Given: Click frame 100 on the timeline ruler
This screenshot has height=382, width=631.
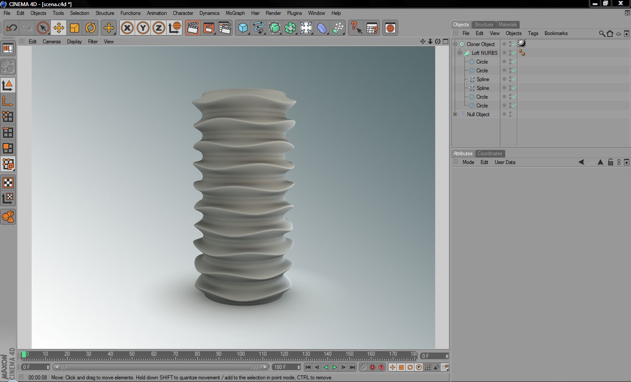Looking at the screenshot, I should click(x=241, y=355).
